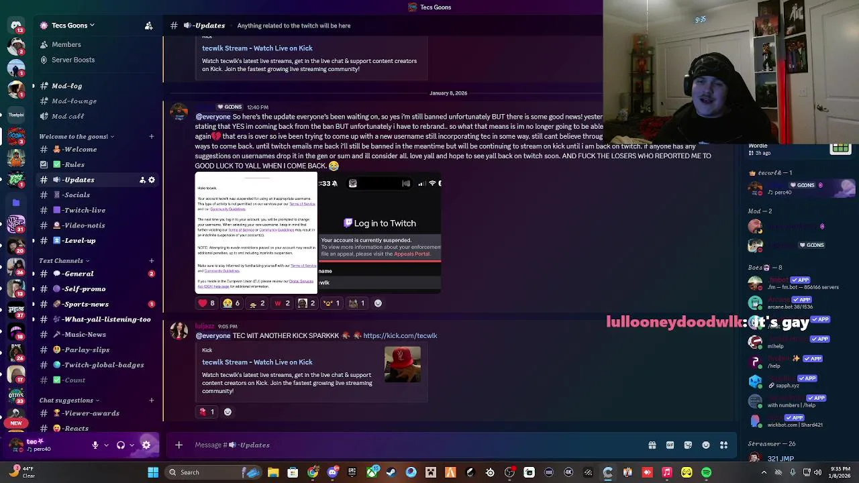
Task: Add a channel to Chat suggestions
Action: 151,400
